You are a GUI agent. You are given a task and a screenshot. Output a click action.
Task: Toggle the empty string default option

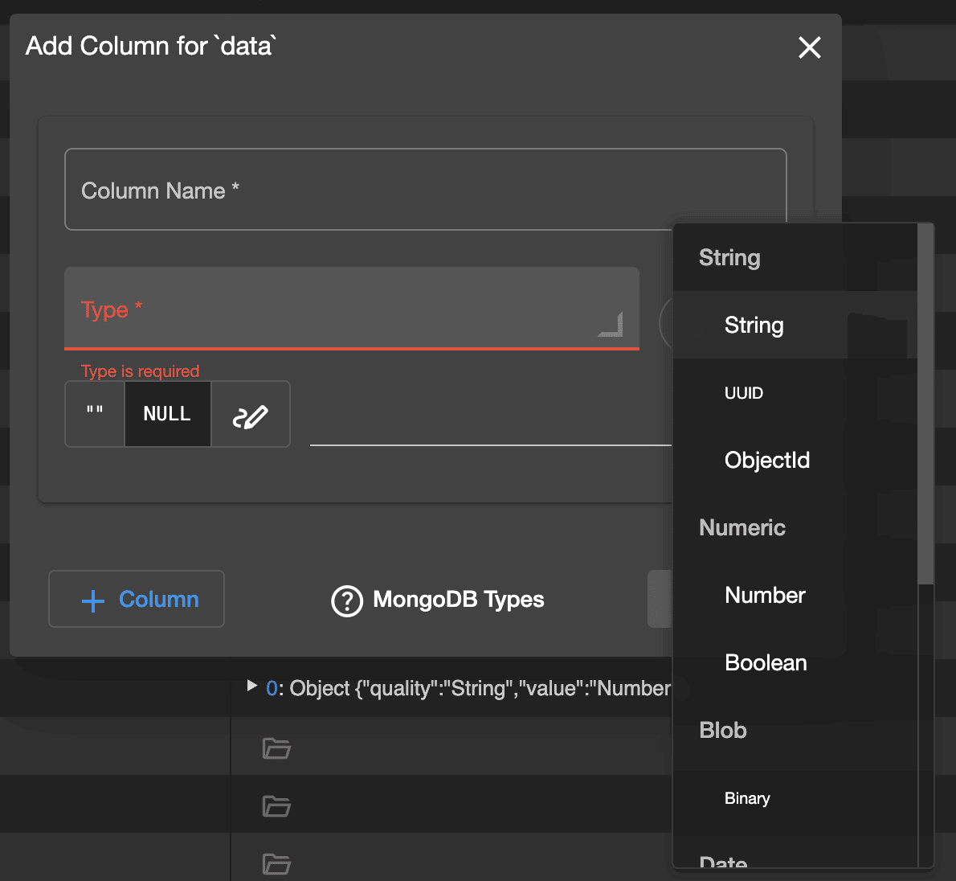point(95,414)
